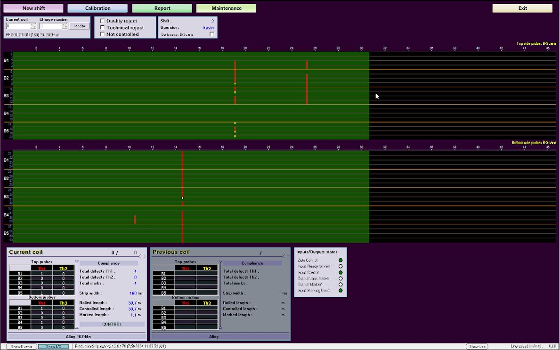The height and width of the screenshot is (350, 560).
Task: Start a New shift
Action: pyautogui.click(x=33, y=8)
